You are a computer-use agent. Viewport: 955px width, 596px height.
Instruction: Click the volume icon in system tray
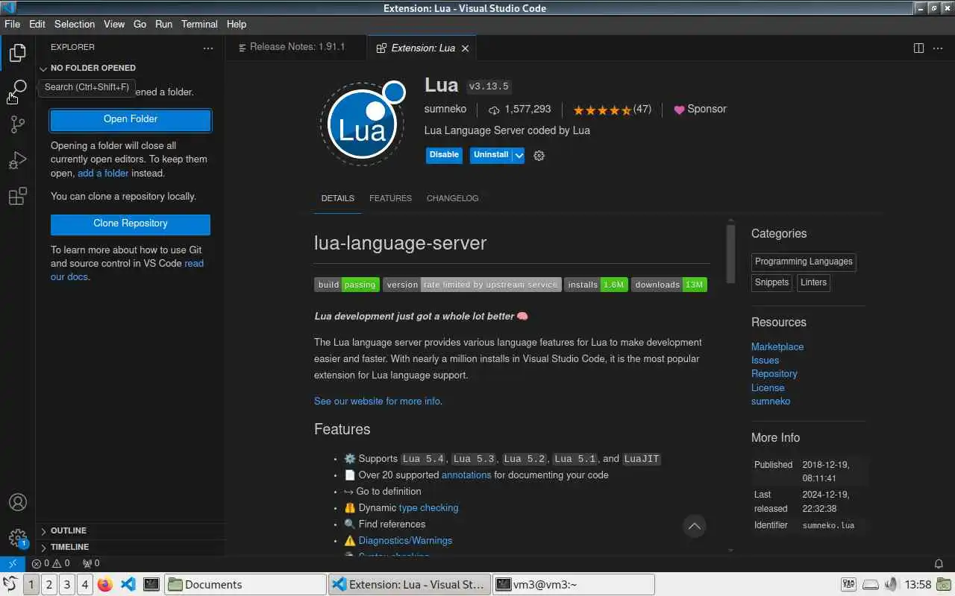pos(891,584)
